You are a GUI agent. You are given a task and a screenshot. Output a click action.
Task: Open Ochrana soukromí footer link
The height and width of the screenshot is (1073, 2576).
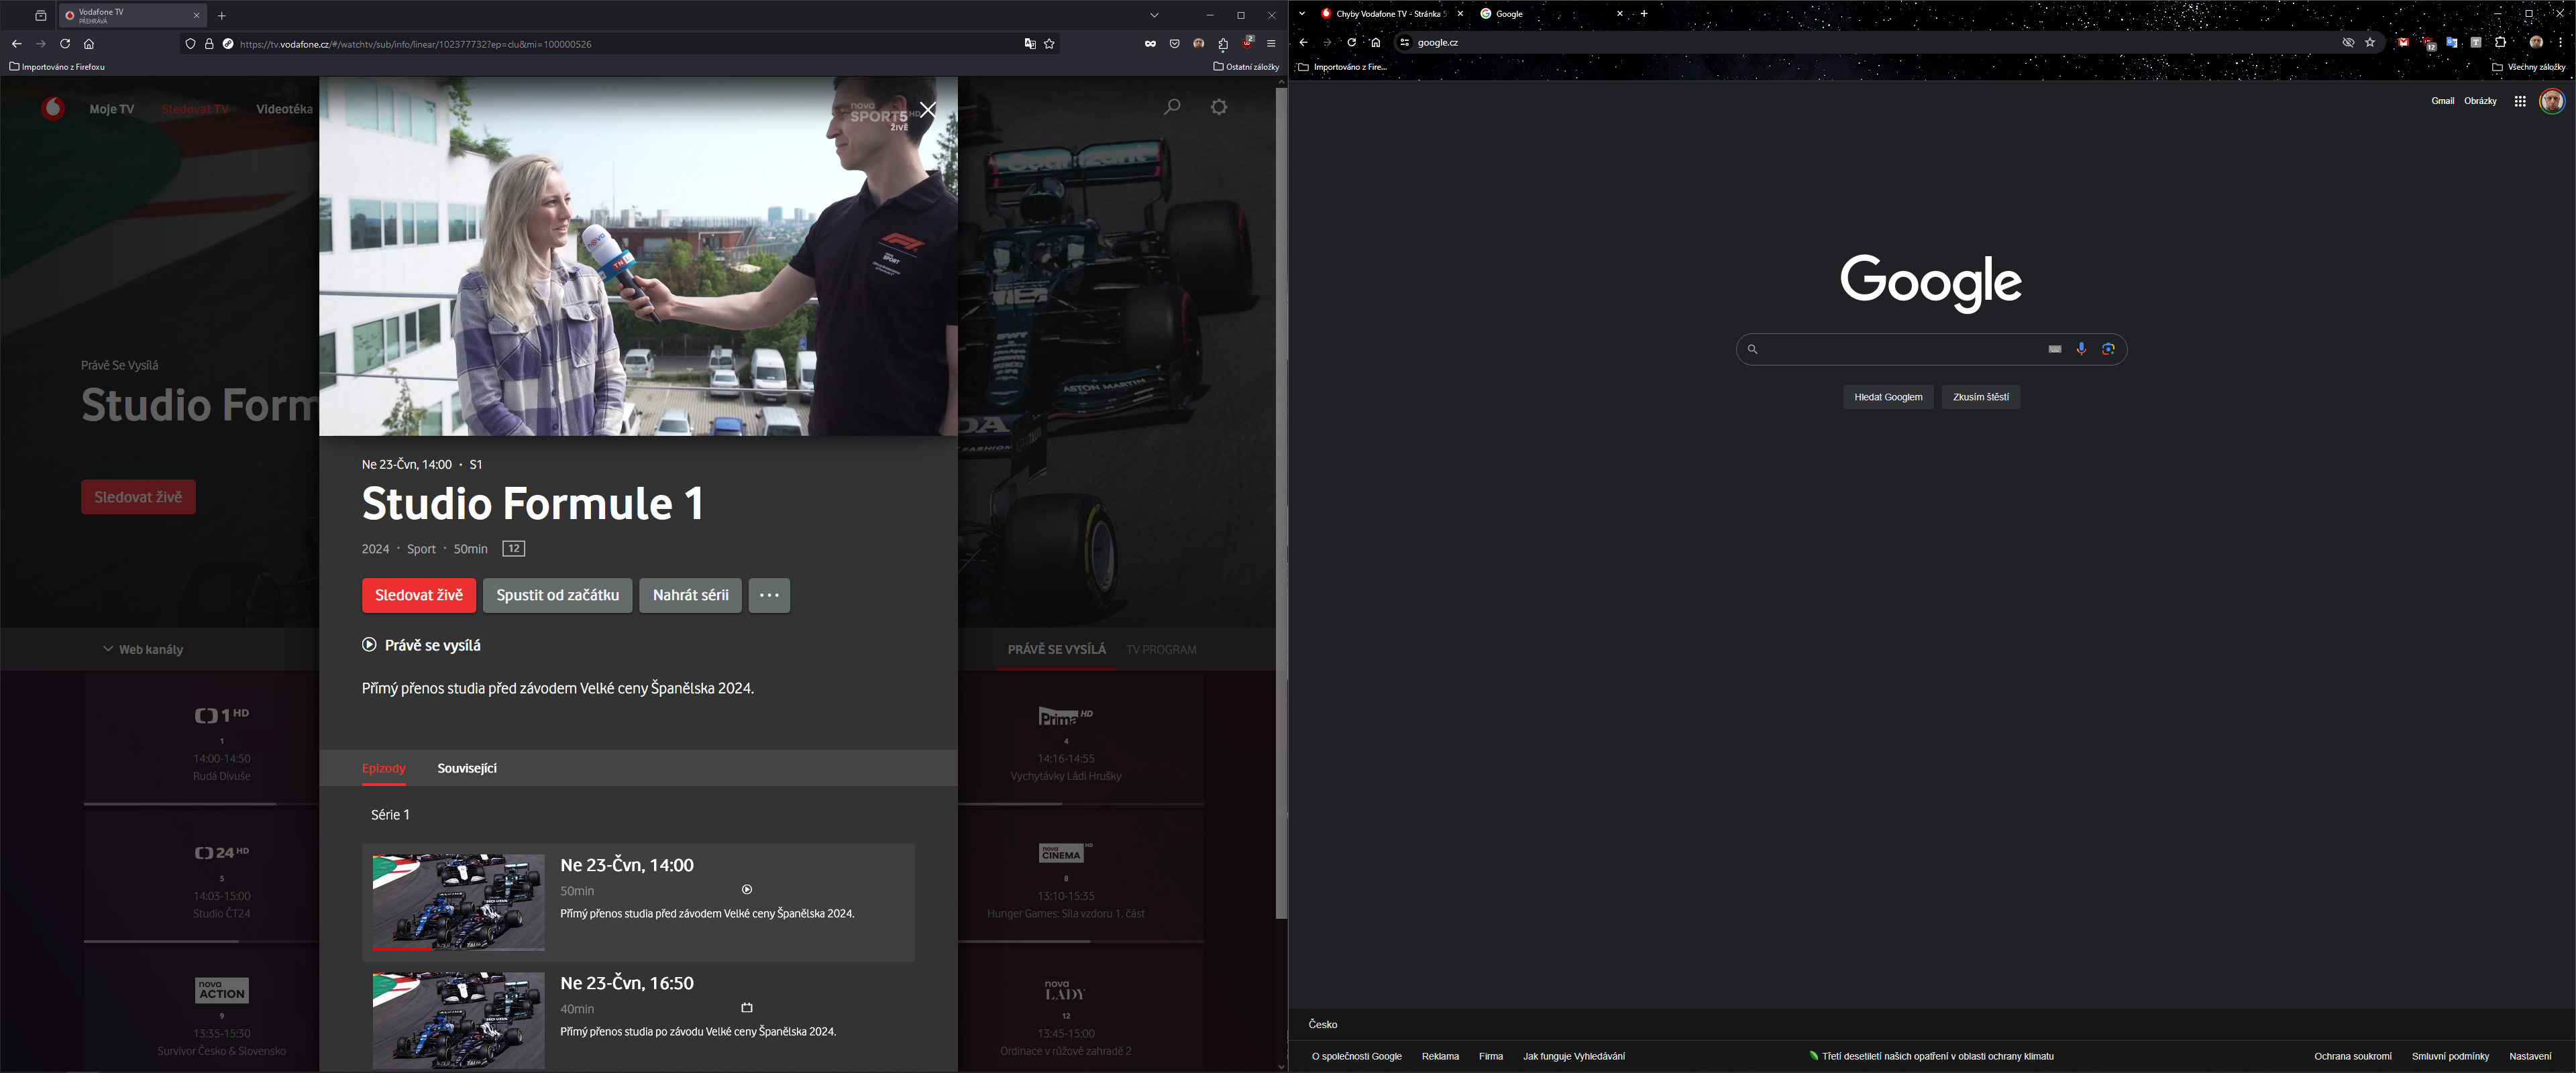(2352, 1056)
